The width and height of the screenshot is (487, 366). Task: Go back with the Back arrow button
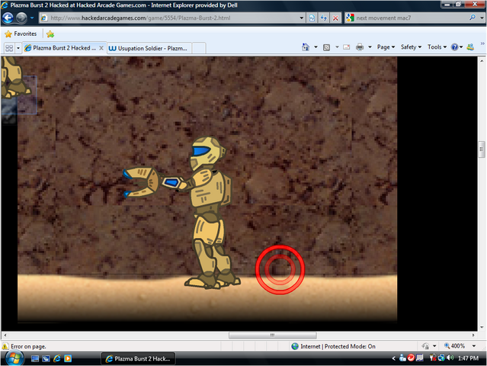(x=8, y=18)
